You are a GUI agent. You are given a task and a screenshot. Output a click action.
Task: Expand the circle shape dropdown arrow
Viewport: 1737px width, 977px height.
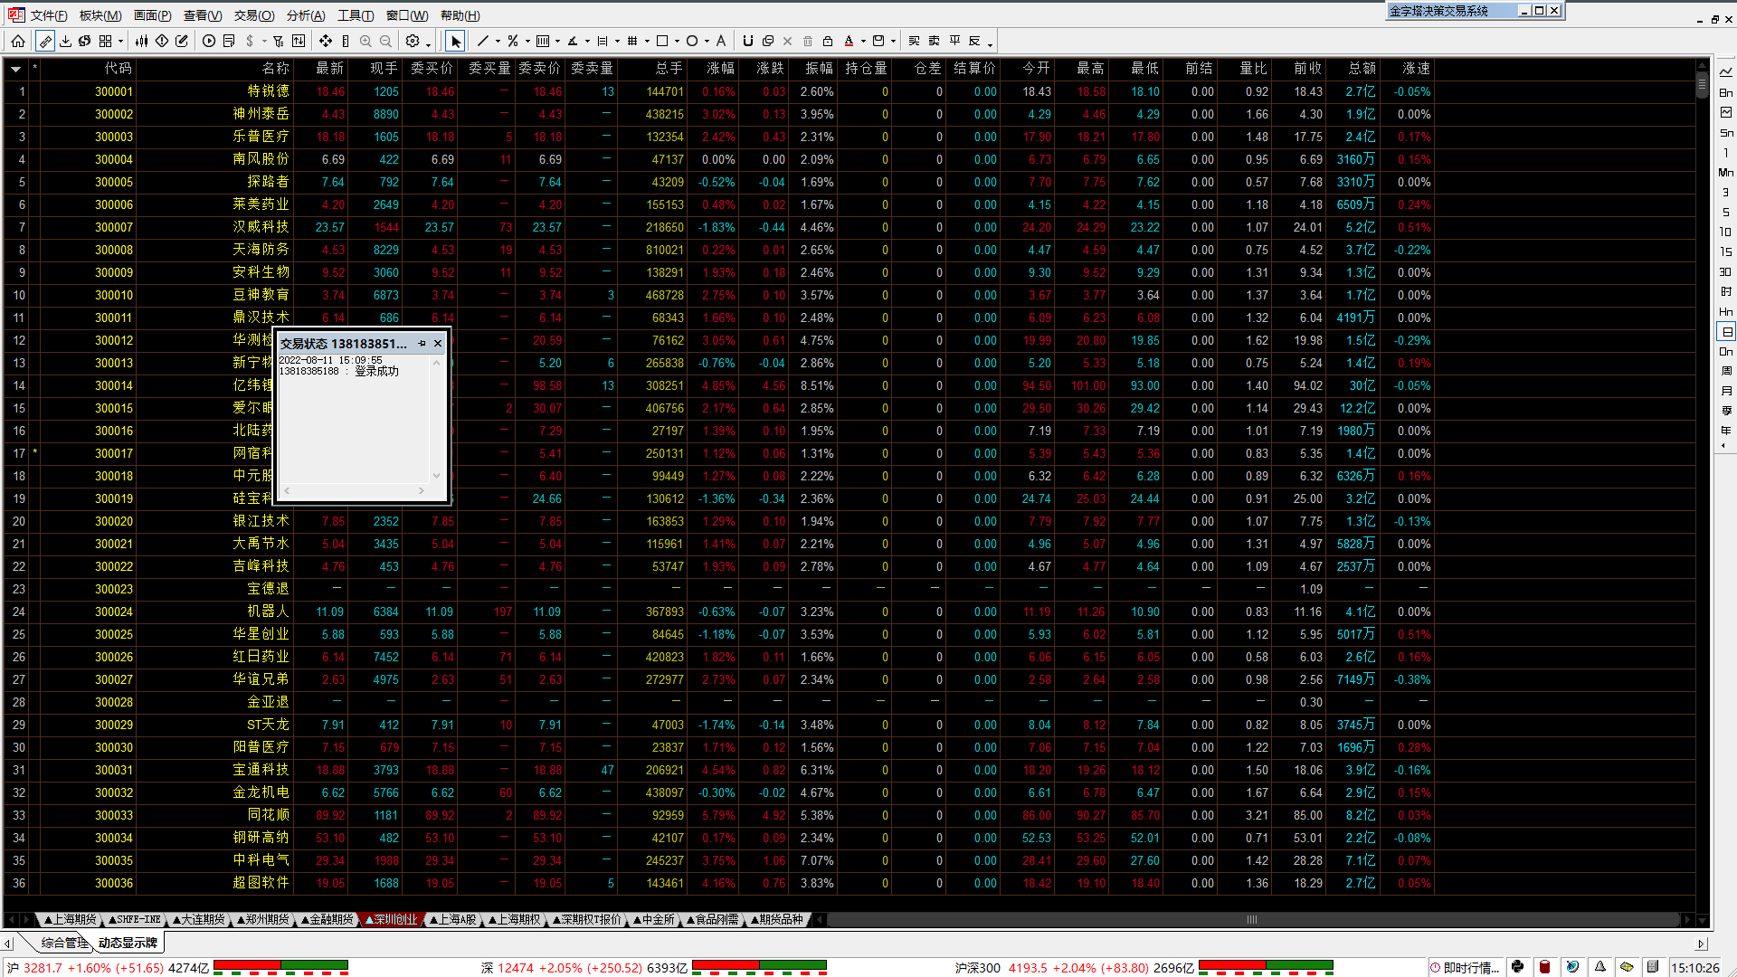(707, 42)
